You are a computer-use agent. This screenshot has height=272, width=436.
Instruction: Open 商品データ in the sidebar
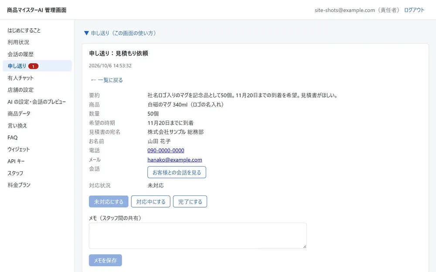coord(19,114)
